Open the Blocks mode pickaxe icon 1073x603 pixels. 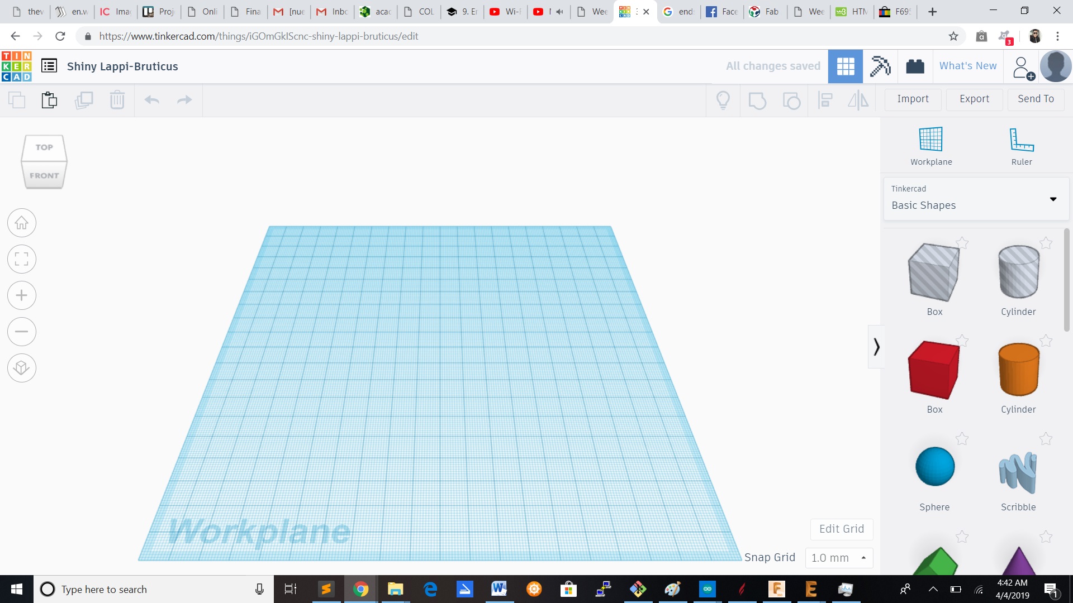880,66
